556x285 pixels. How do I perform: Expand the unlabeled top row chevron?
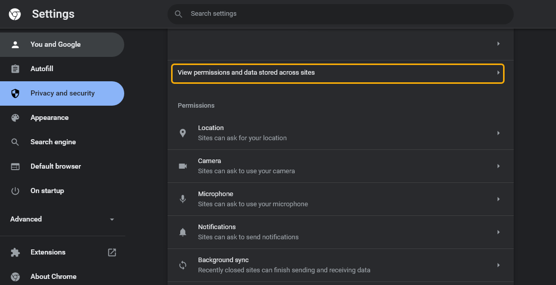498,44
